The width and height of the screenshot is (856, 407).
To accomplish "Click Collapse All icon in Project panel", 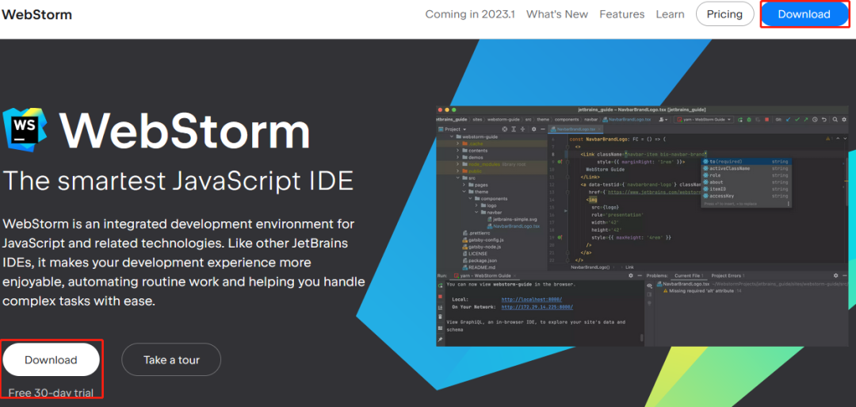I will click(522, 129).
